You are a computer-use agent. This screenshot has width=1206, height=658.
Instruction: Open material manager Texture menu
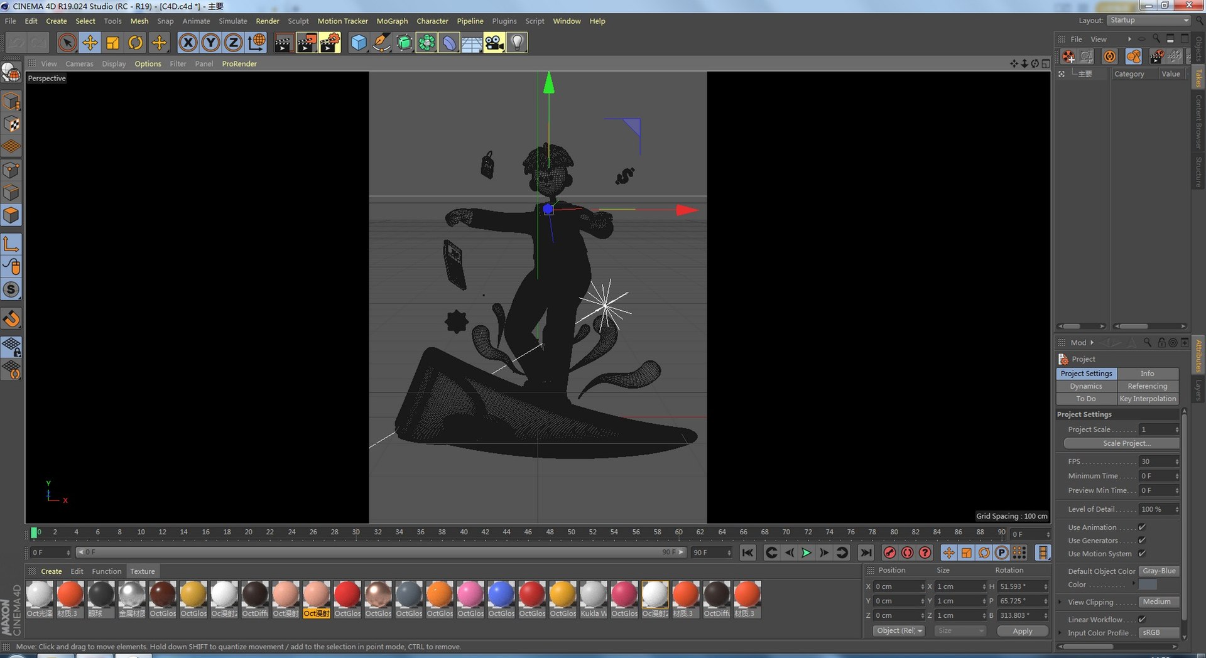coord(143,571)
